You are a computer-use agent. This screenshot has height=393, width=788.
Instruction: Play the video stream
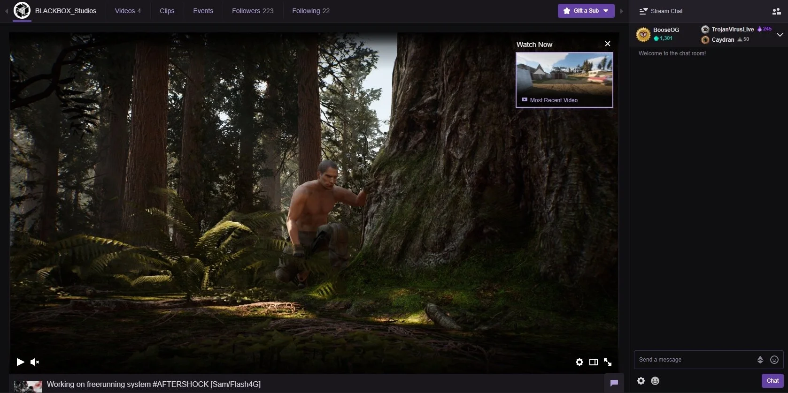point(20,362)
